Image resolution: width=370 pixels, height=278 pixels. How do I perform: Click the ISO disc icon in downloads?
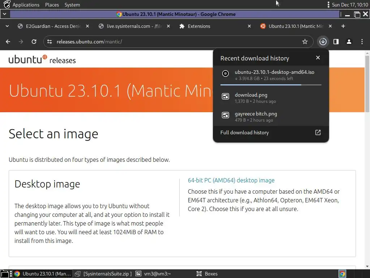(225, 73)
